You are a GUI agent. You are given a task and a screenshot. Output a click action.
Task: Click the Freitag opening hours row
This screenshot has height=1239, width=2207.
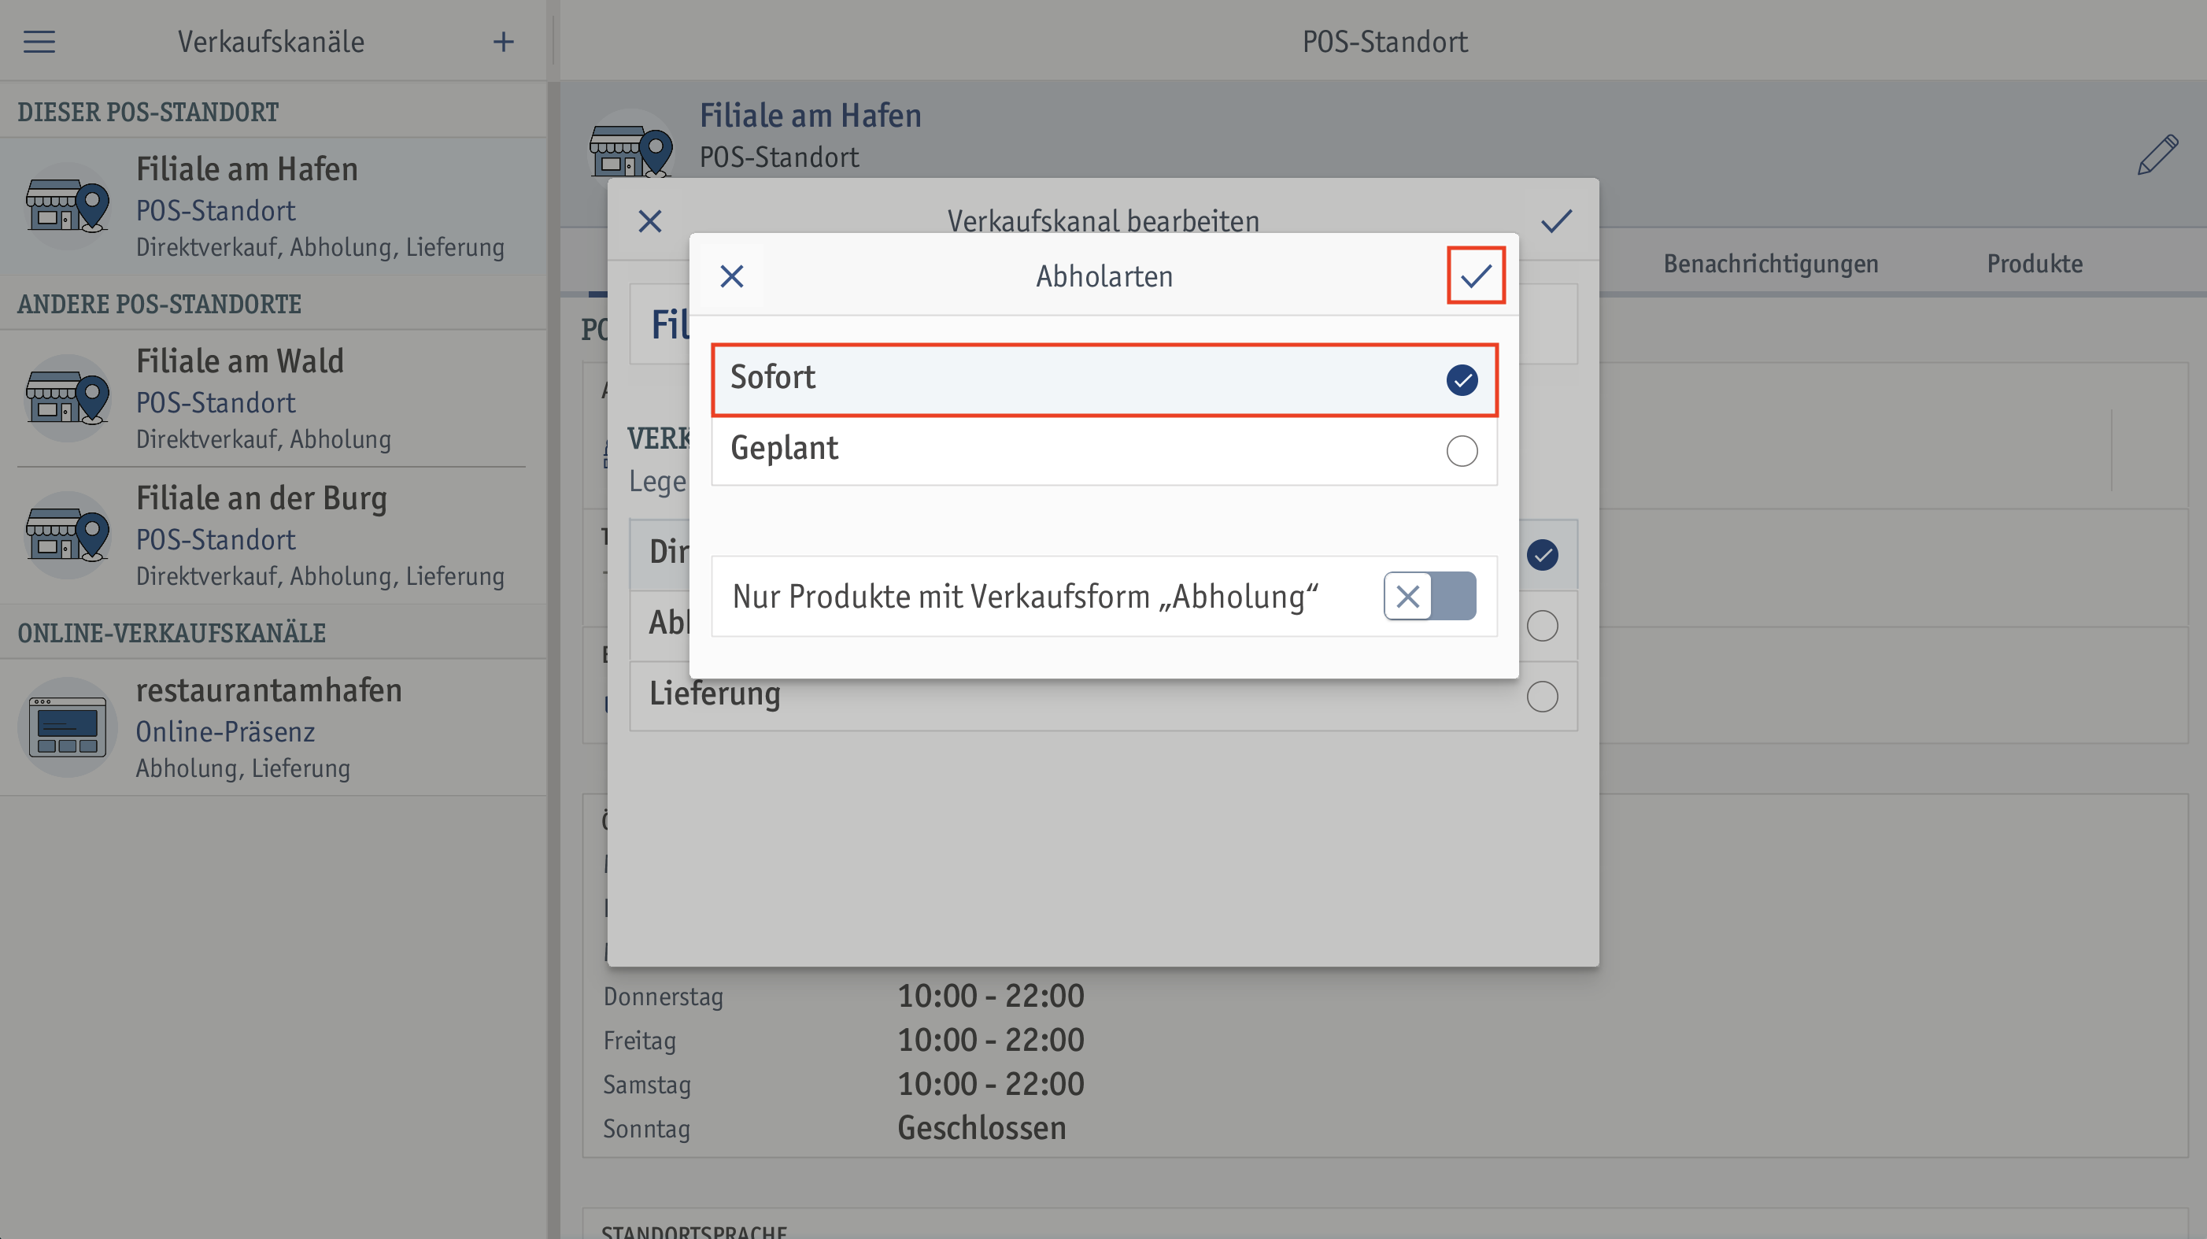tap(844, 1040)
